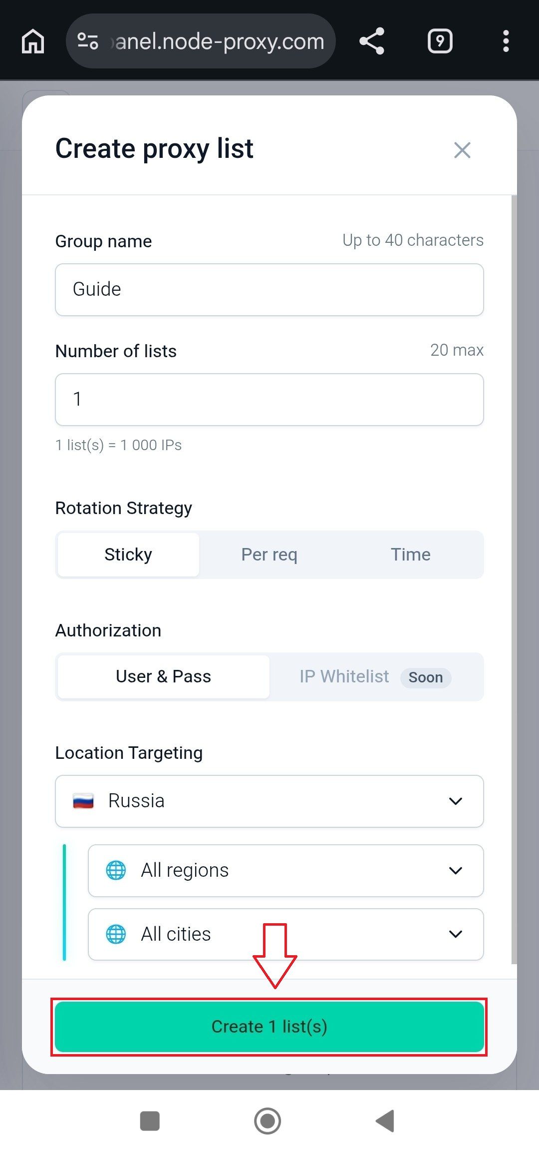
Task: Select the Sticky rotation strategy
Action: pos(128,555)
